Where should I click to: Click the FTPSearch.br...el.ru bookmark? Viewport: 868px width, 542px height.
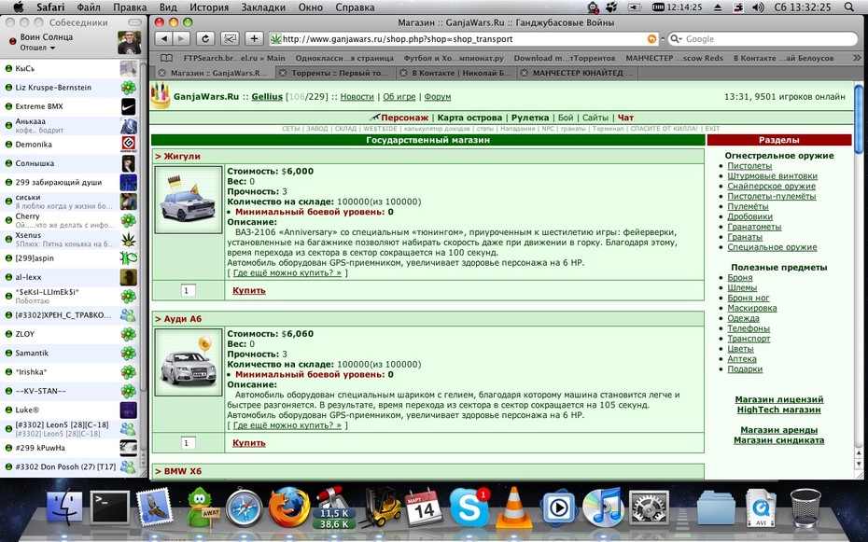(x=234, y=58)
